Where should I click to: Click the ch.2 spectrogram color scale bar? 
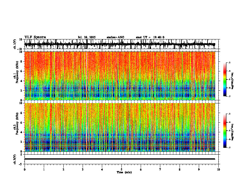225,131
